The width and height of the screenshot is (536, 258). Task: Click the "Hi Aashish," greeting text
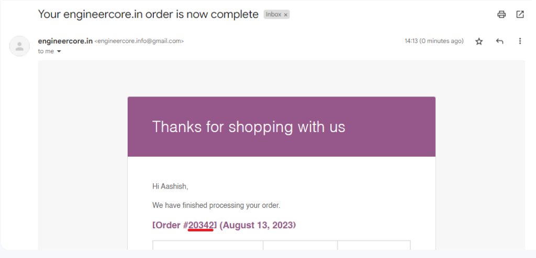coord(170,186)
